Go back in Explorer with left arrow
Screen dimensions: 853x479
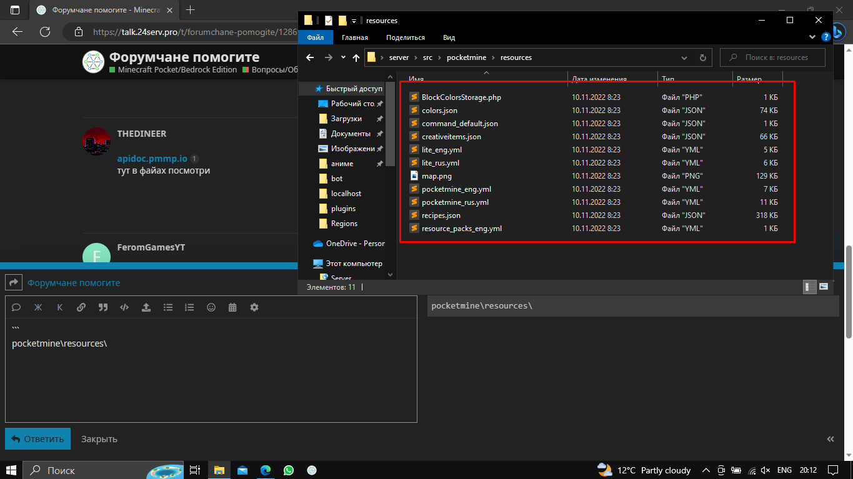(309, 57)
